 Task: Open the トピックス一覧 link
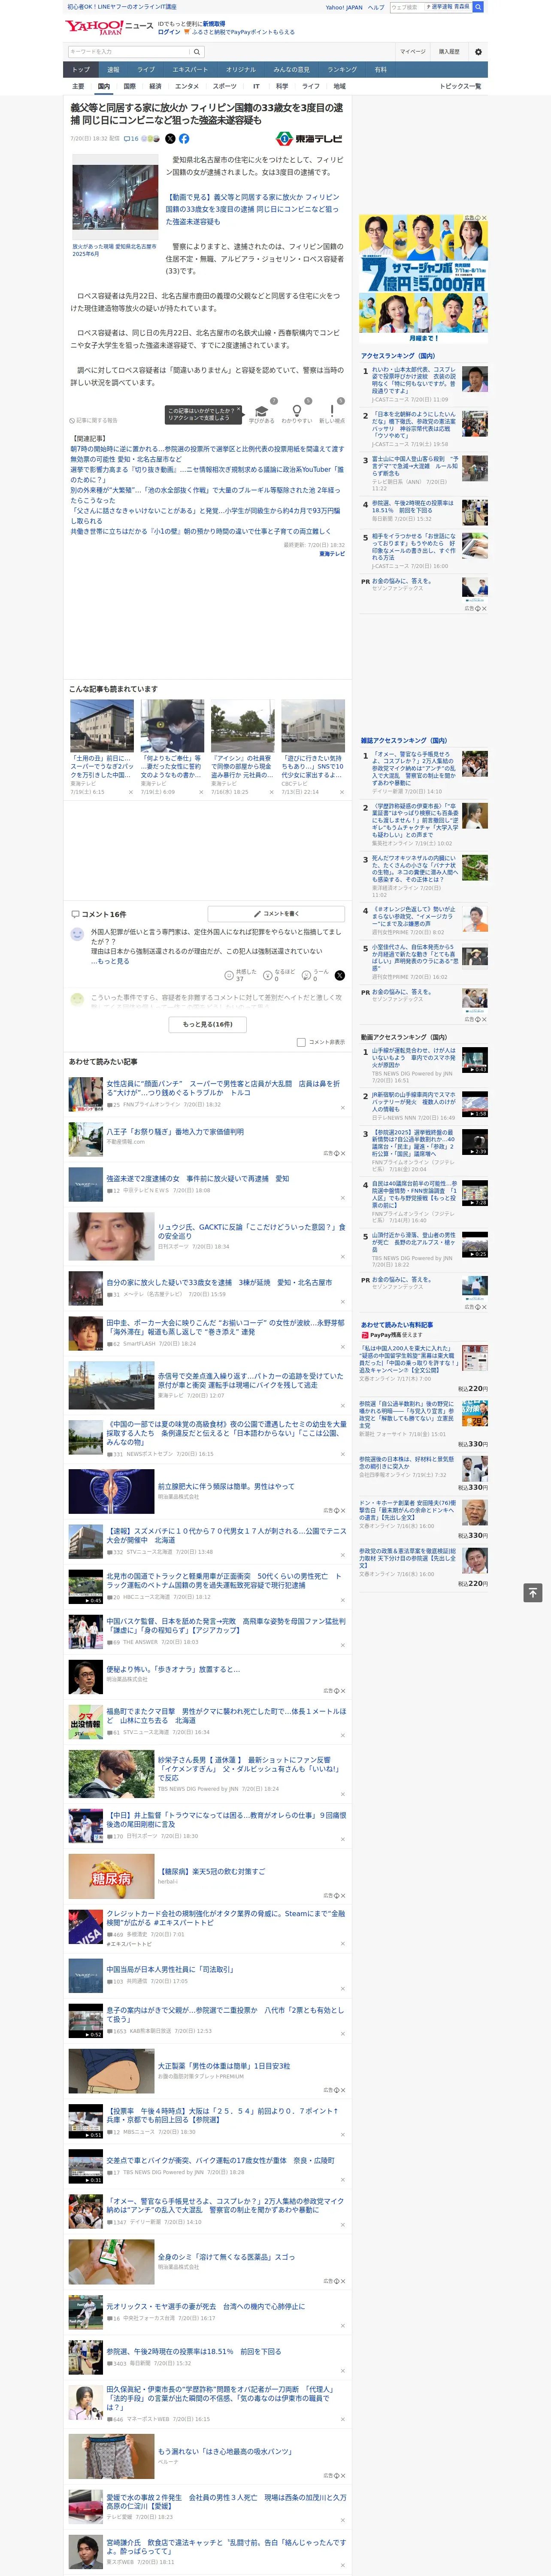(x=460, y=86)
